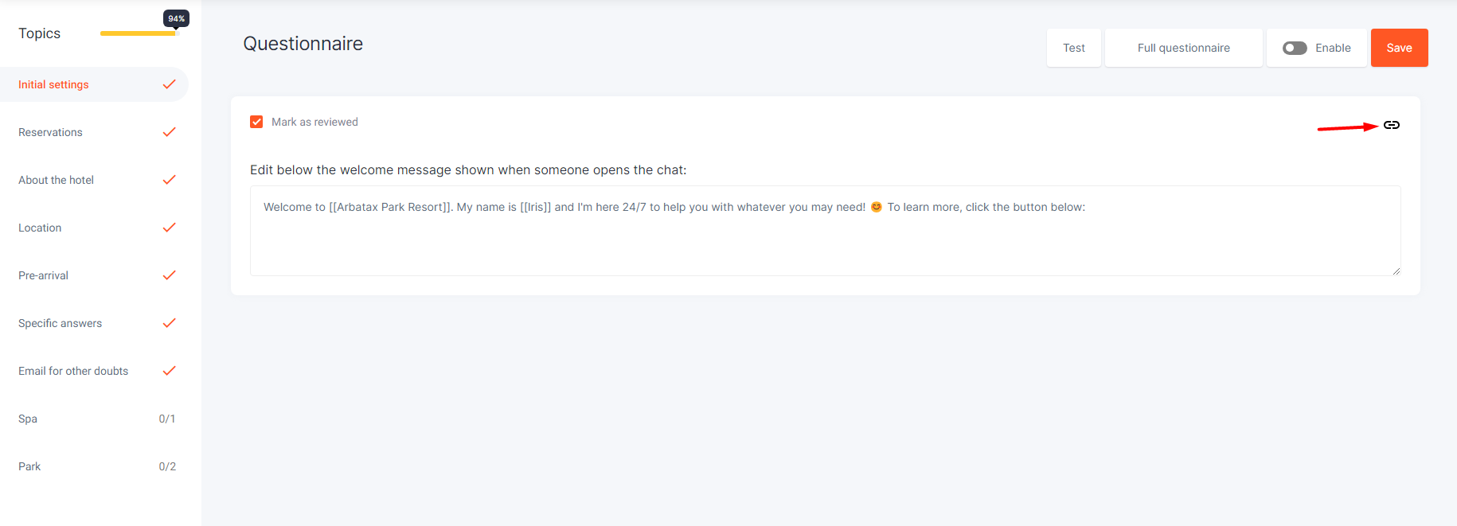Click the checkmark beside Email for other doubts
This screenshot has width=1457, height=526.
169,371
